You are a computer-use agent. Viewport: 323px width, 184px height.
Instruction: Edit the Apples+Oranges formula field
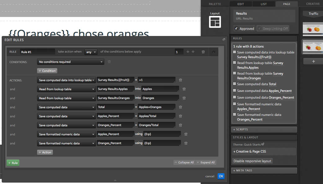click(157, 107)
